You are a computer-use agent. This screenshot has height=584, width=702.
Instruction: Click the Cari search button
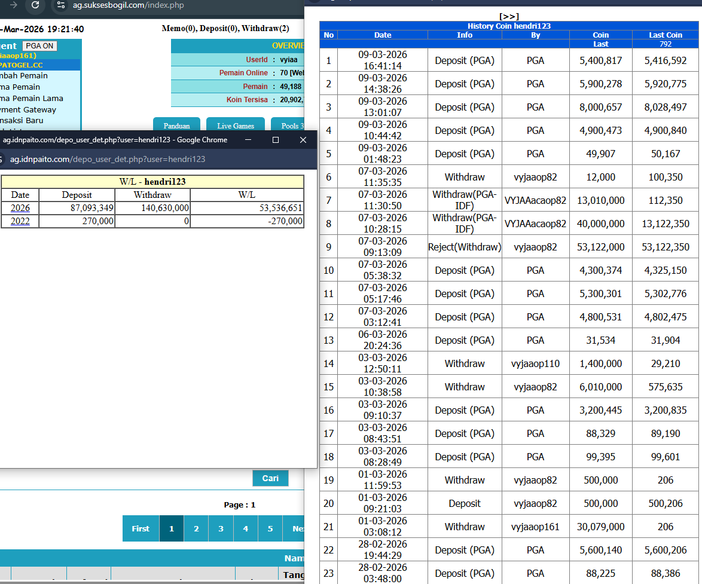(270, 478)
